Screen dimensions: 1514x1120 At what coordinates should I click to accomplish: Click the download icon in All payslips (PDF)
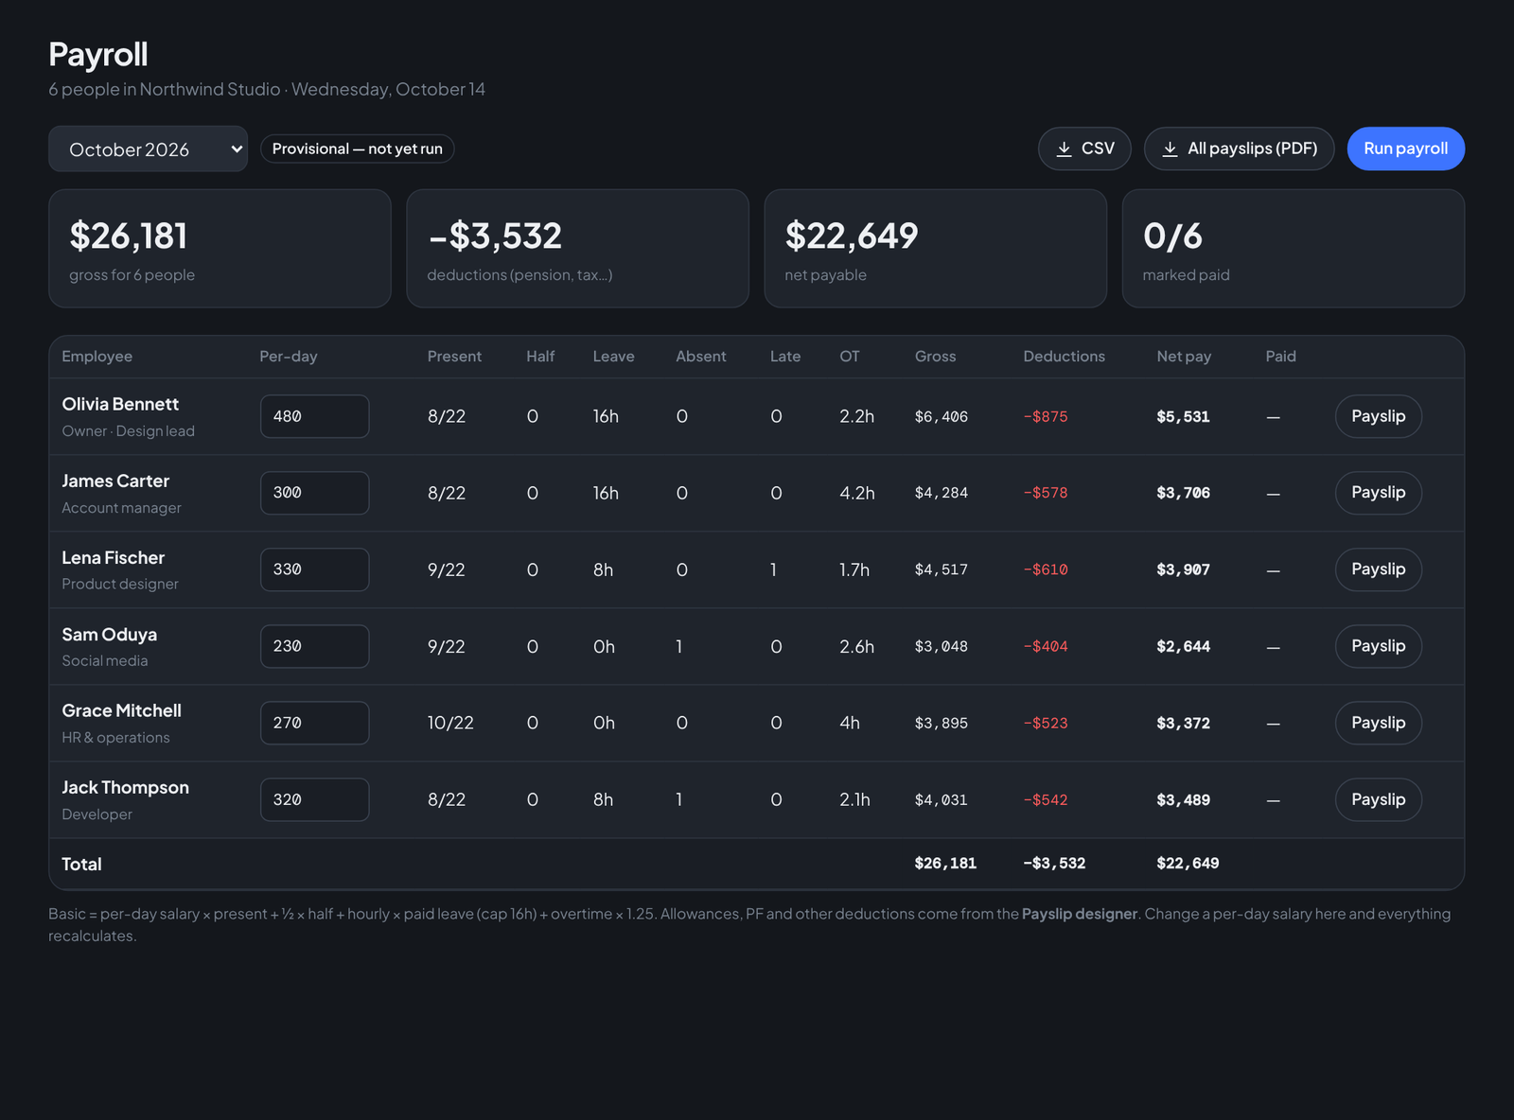(1170, 149)
